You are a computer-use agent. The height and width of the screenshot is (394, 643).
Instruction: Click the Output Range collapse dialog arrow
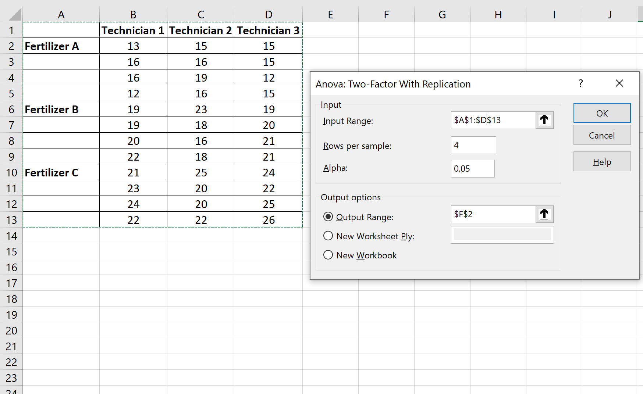coord(544,214)
